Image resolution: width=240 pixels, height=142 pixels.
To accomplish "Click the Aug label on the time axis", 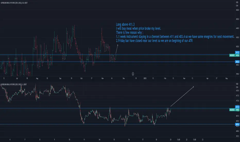I will pos(37,78).
